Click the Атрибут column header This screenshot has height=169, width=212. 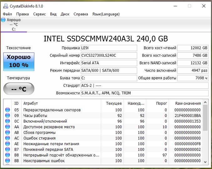pyautogui.click(x=61, y=103)
